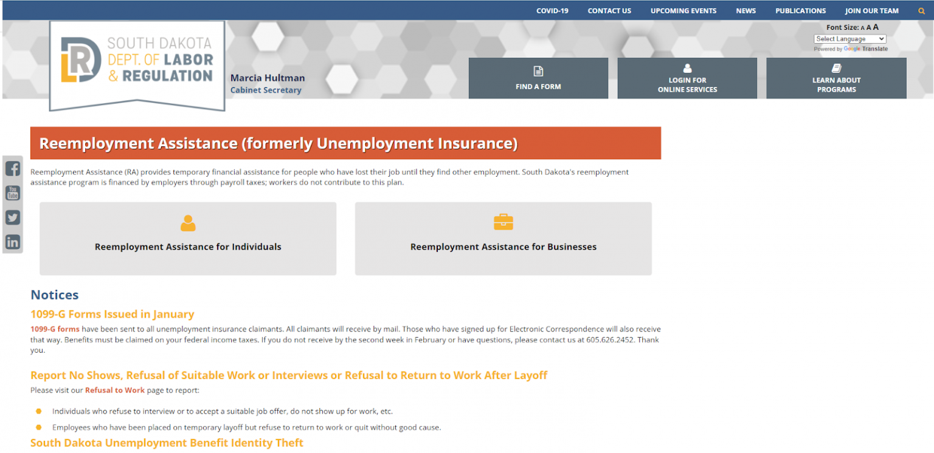
Task: Click the book icon on Learn About Programs
Action: coord(836,69)
